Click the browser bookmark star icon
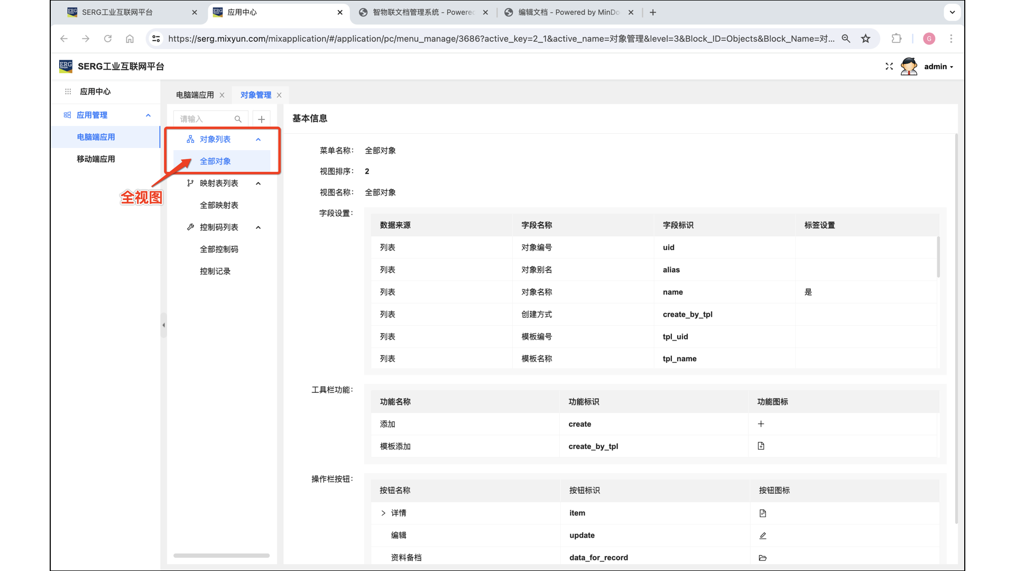 [865, 39]
